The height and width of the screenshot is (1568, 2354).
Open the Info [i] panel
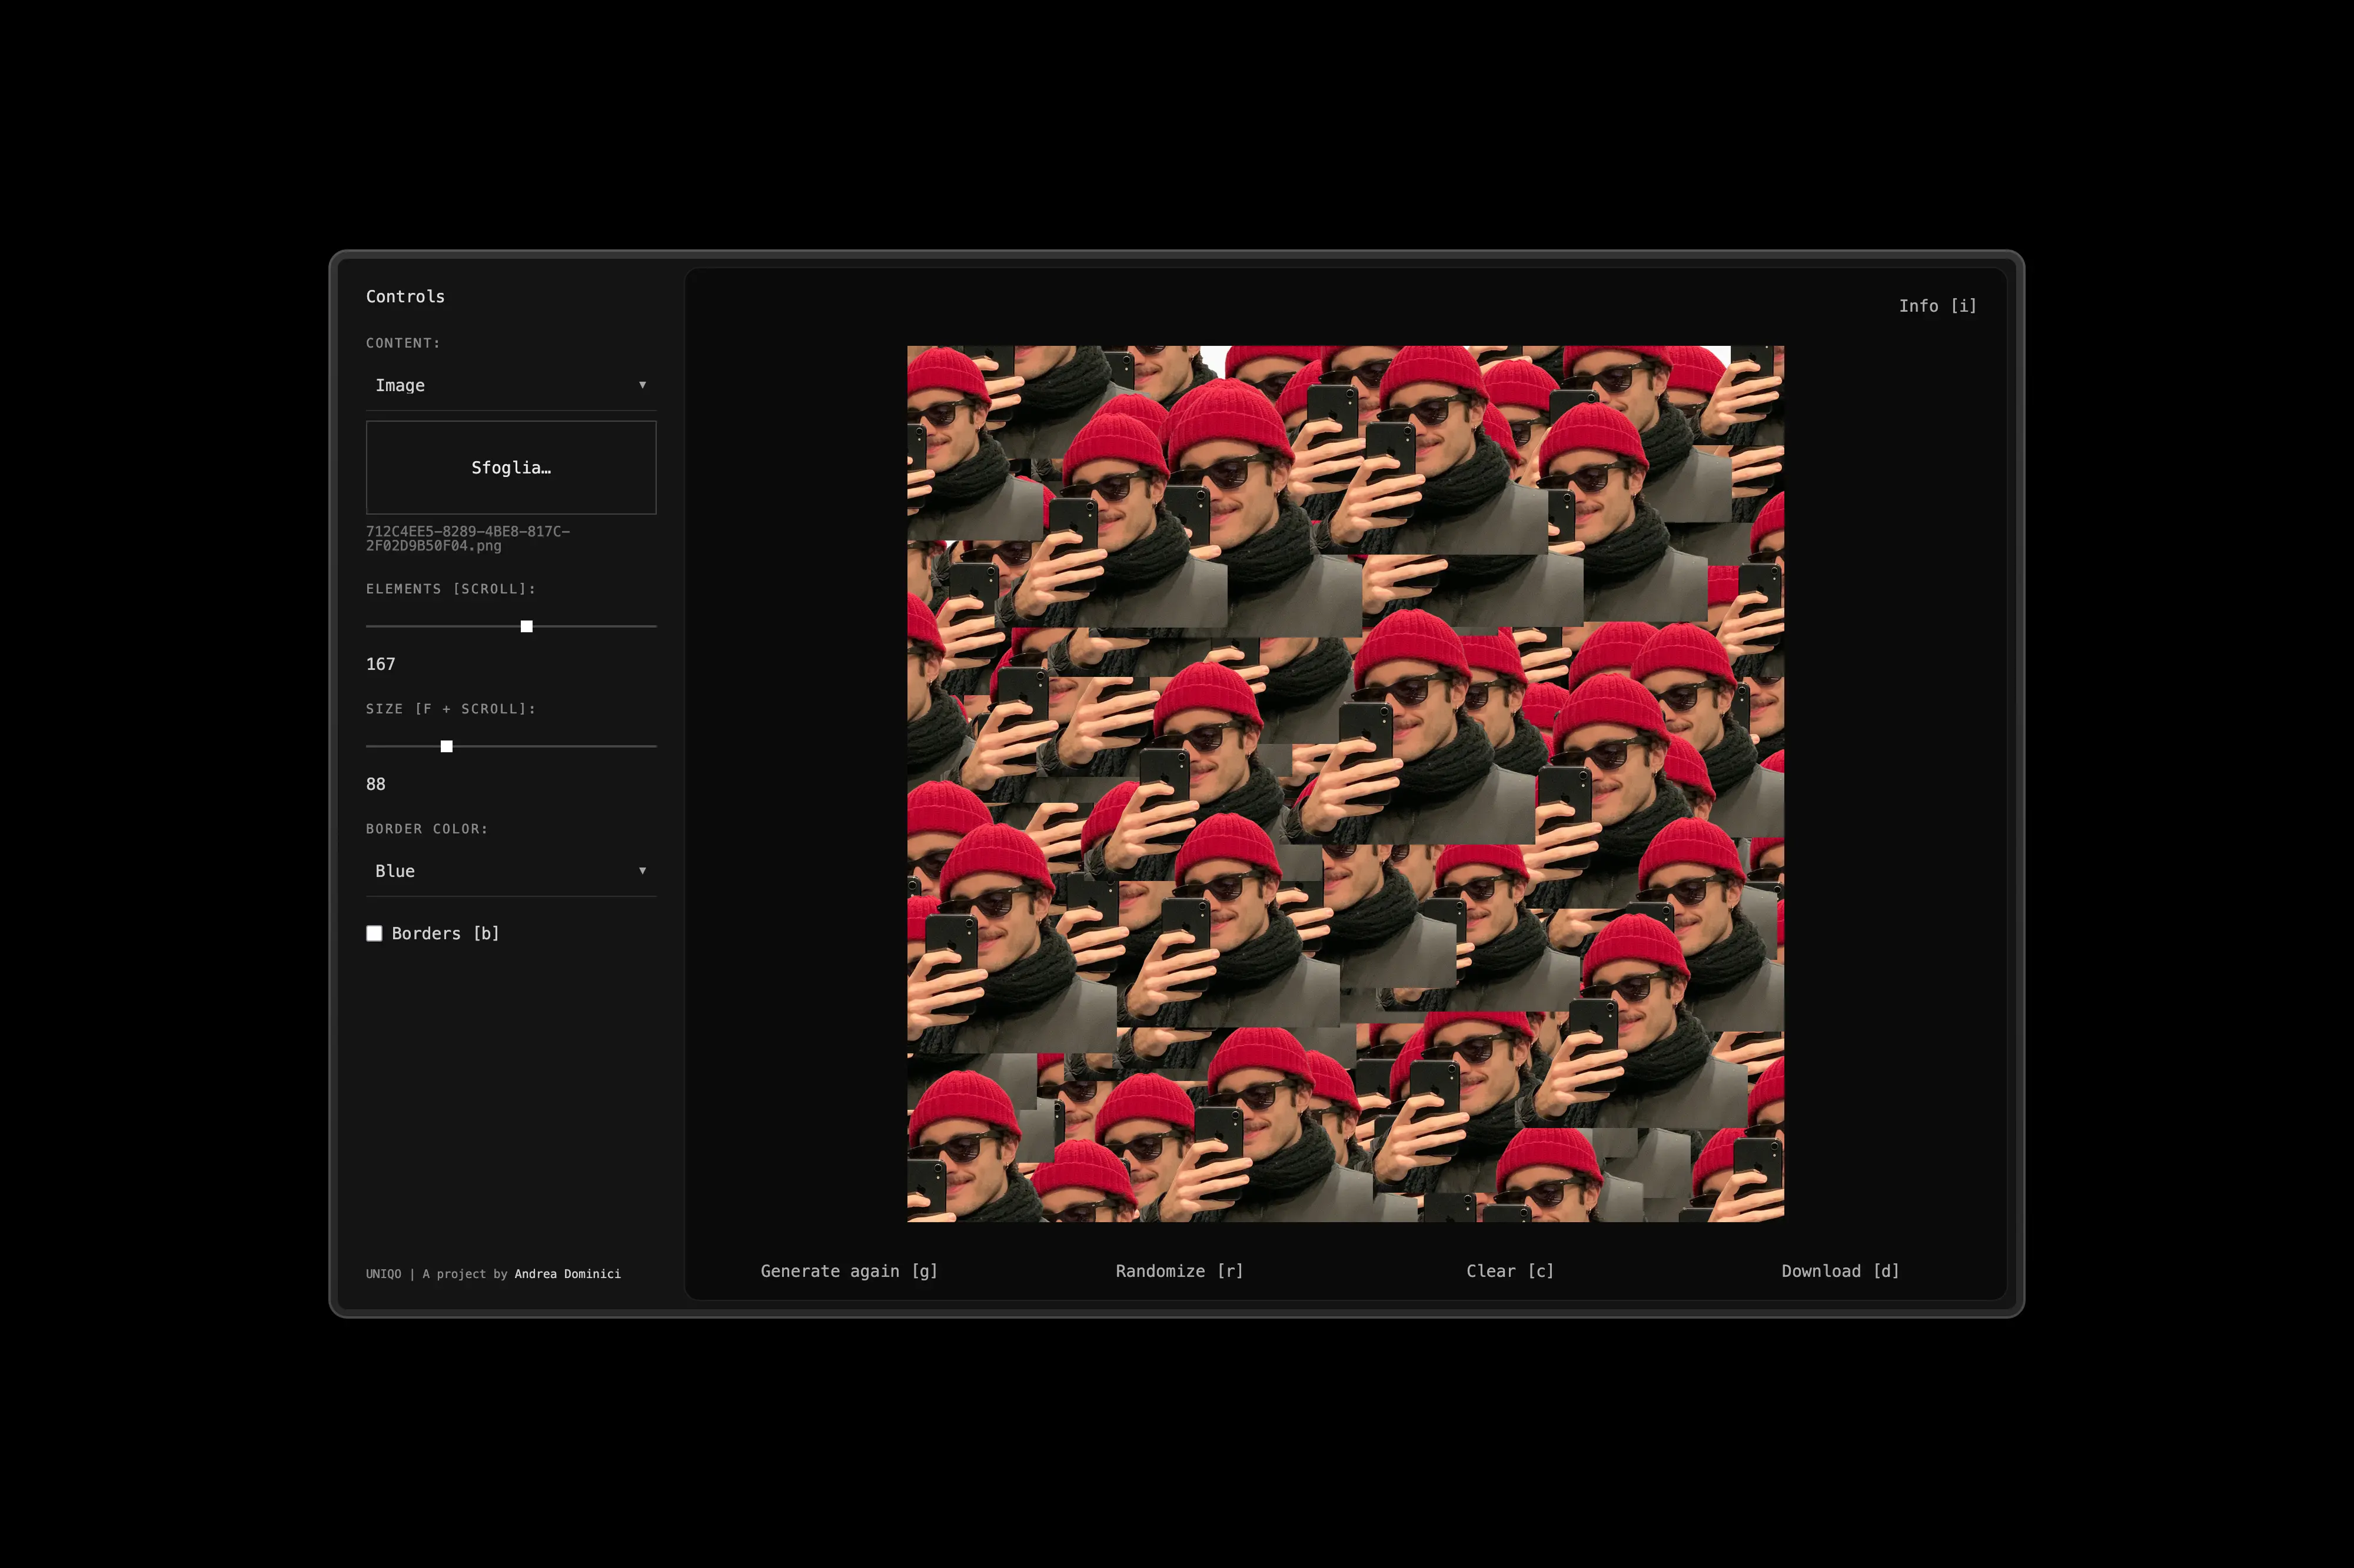(x=1937, y=306)
